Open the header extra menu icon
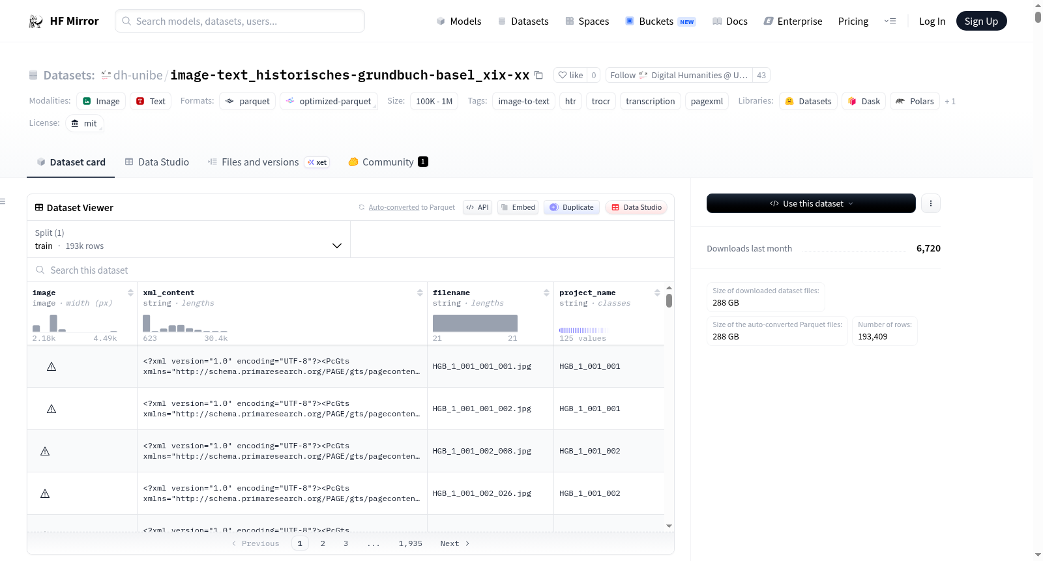Viewport: 1043px width, 561px height. 890,22
